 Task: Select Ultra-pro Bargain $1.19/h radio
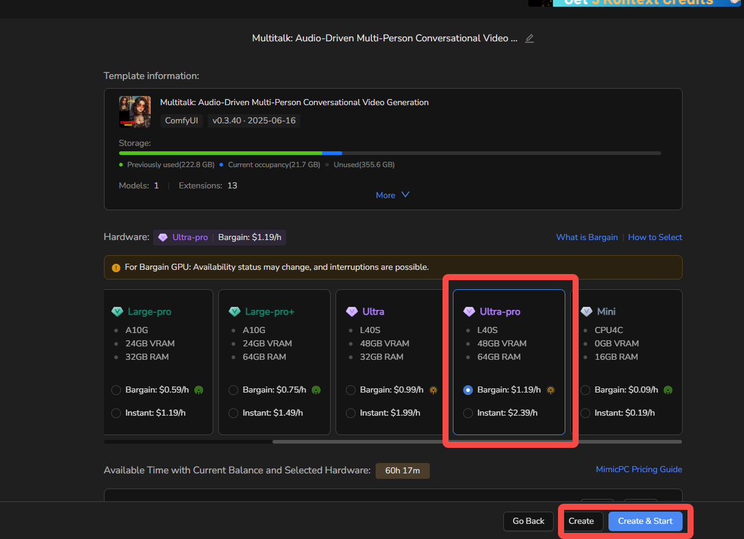point(468,390)
